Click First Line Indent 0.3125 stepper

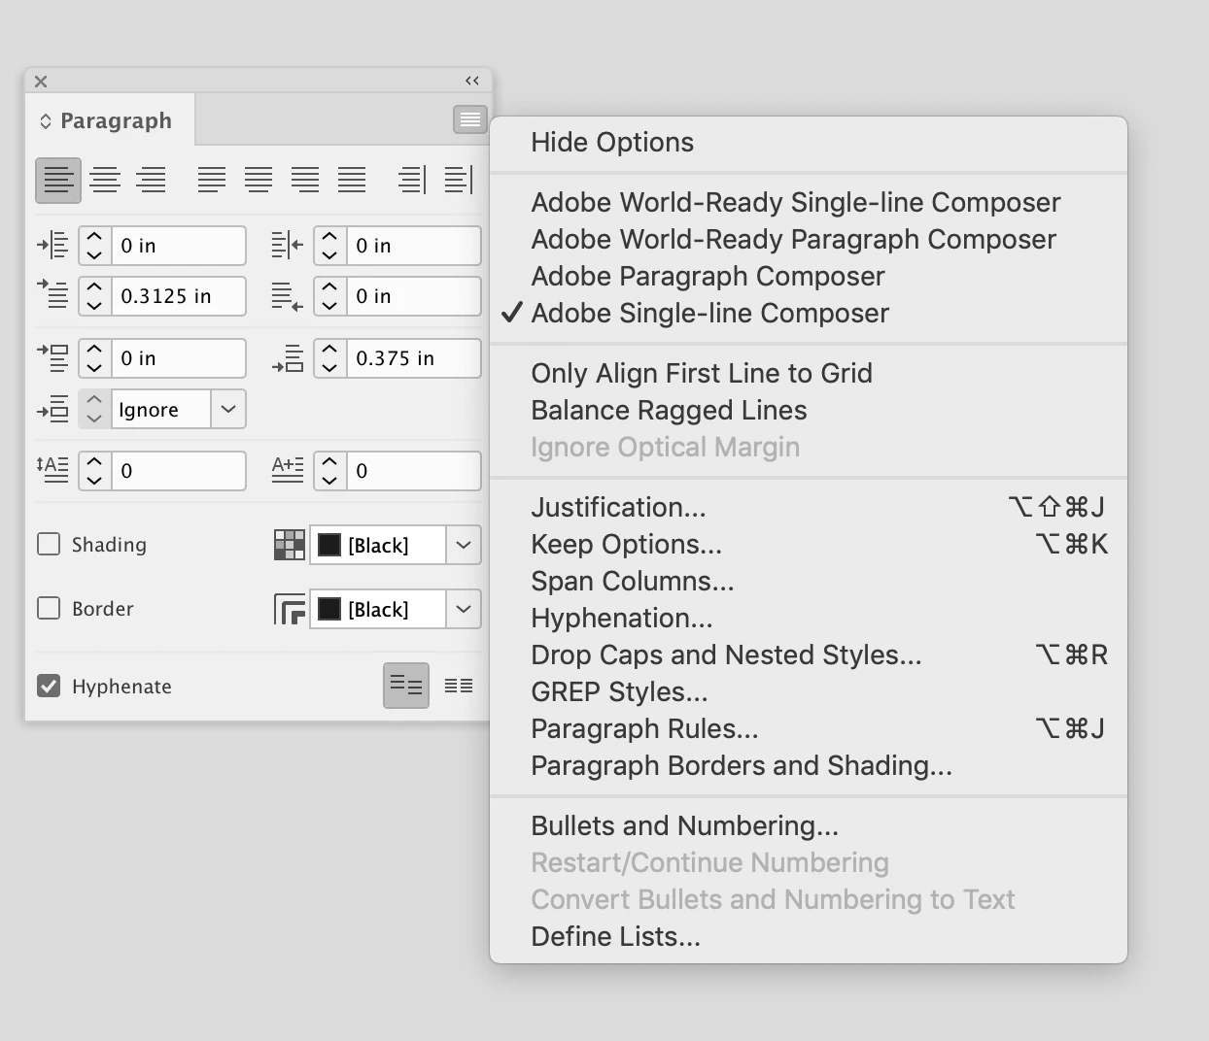click(x=94, y=296)
